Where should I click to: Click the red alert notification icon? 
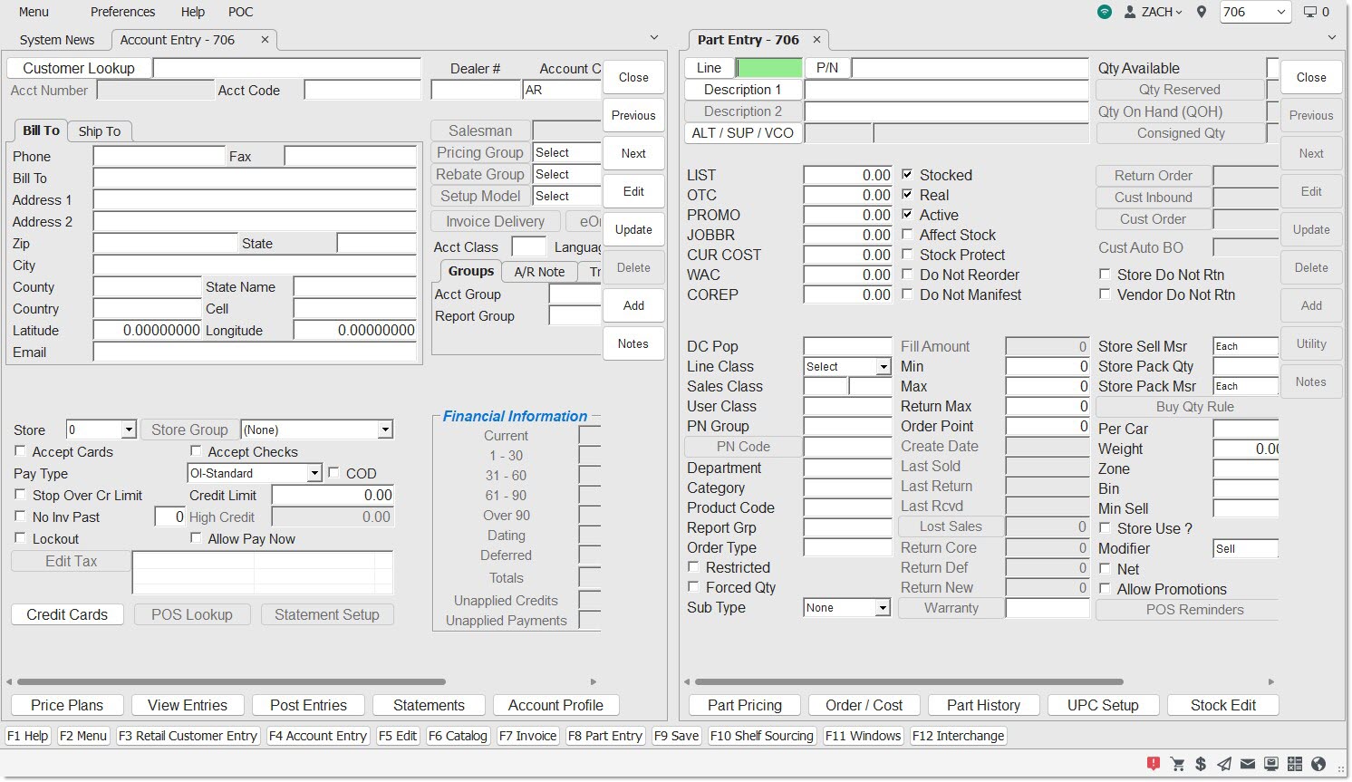coord(1153,764)
